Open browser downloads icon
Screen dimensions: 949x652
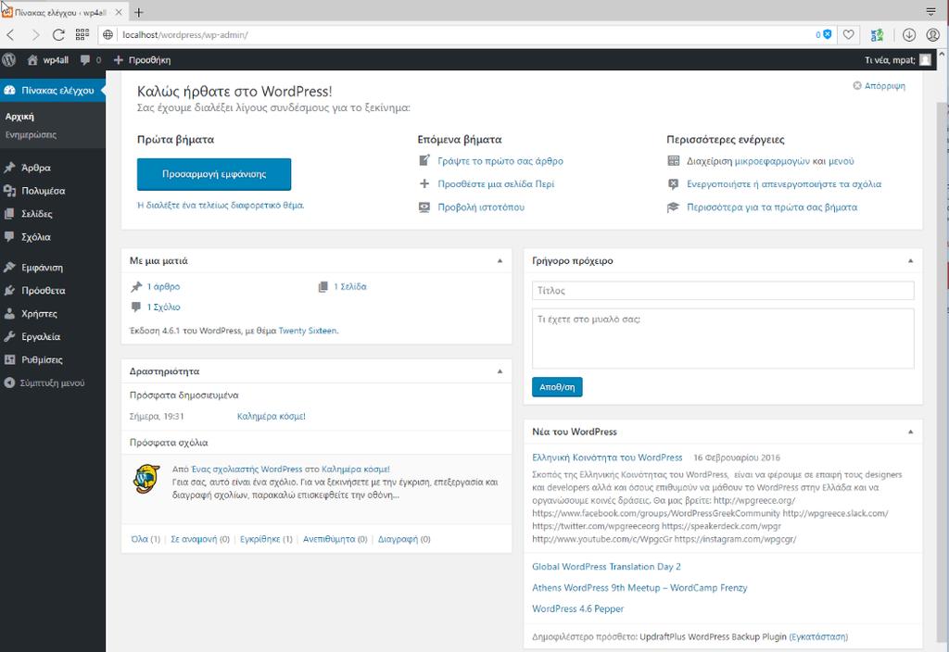pos(909,35)
